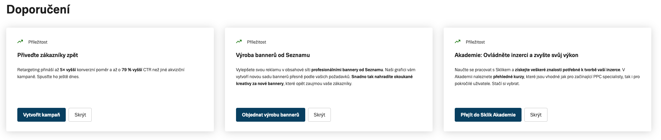This screenshot has width=661, height=140.
Task: Click the Příležitost label in the Akademie card
Action: (475, 42)
